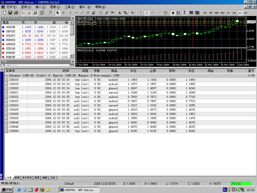Click the Save icon in the toolbar
257x193 pixels.
[10, 13]
